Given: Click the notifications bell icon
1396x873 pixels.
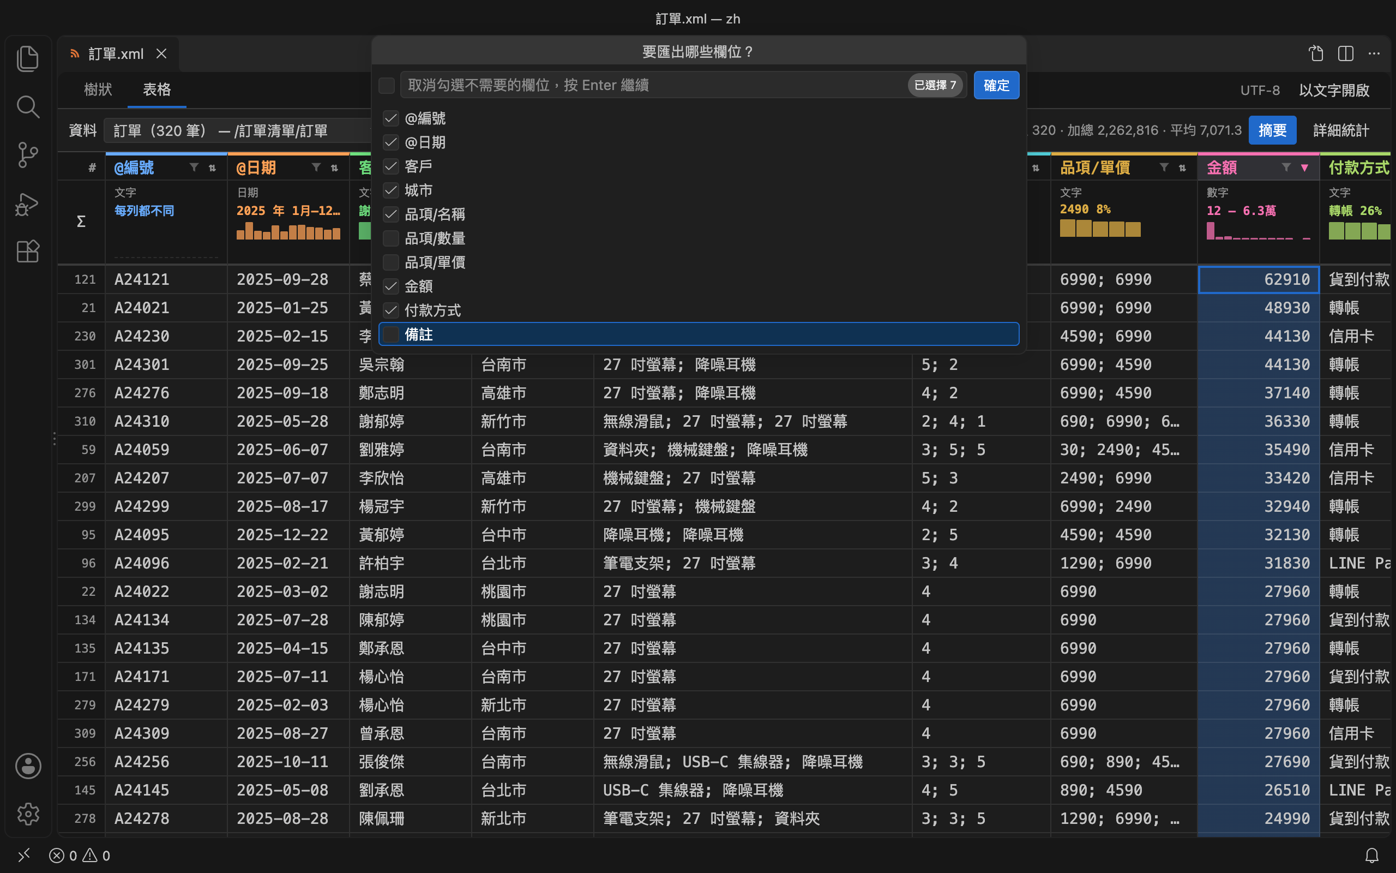Looking at the screenshot, I should 1372,855.
